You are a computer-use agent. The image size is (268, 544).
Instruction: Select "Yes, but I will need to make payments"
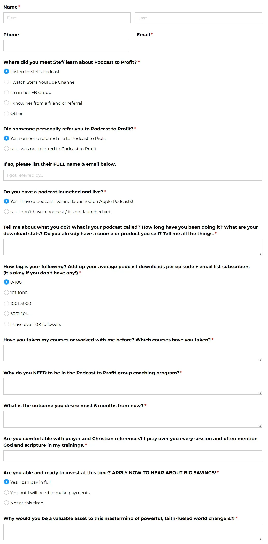tap(6, 493)
